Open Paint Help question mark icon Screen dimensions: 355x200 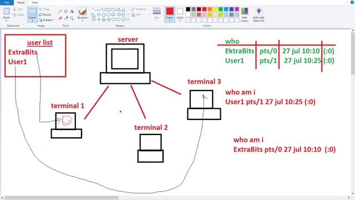(352, 2)
